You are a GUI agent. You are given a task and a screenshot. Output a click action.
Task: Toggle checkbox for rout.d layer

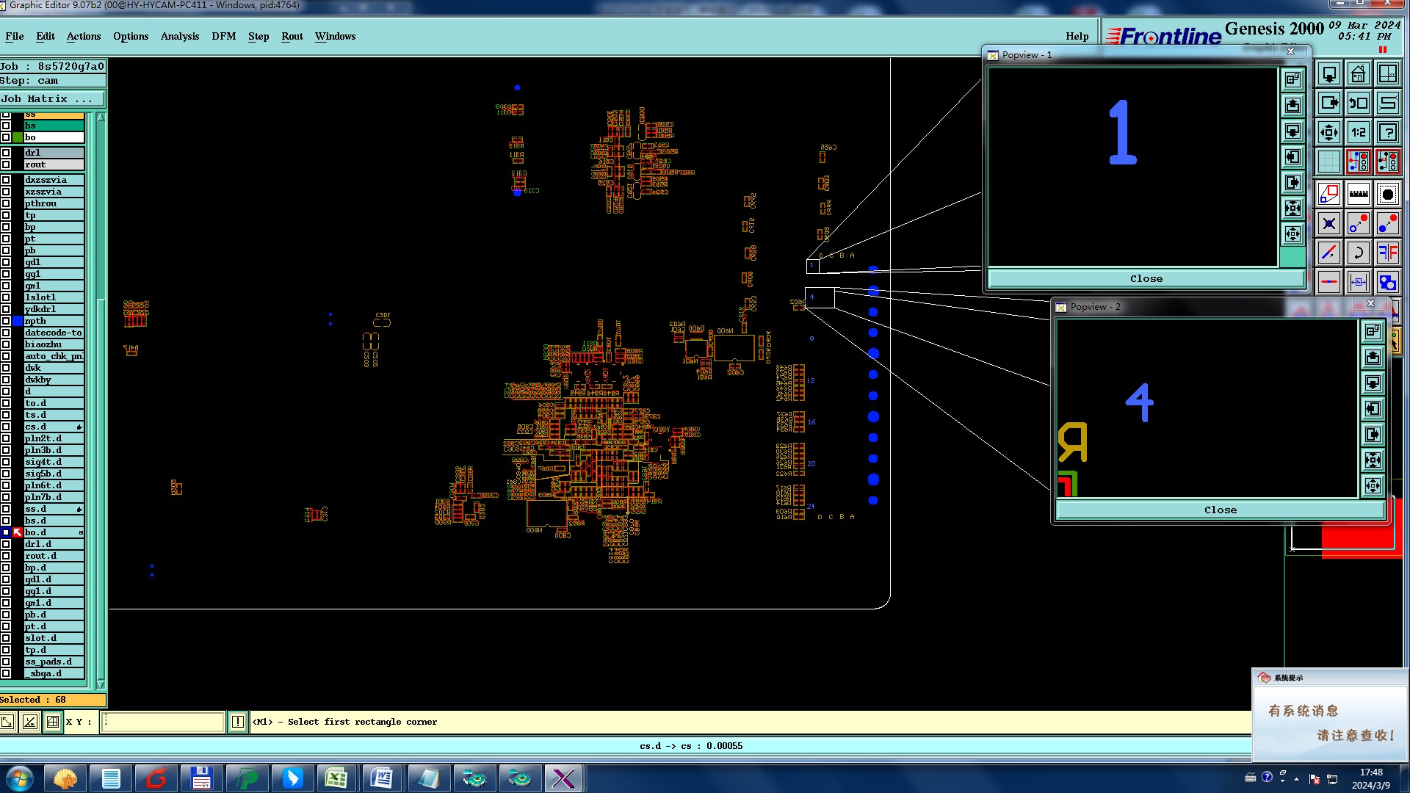[6, 556]
